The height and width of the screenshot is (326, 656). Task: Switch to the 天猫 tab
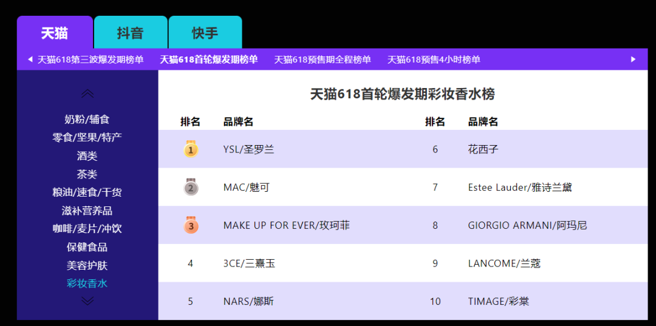tap(55, 33)
